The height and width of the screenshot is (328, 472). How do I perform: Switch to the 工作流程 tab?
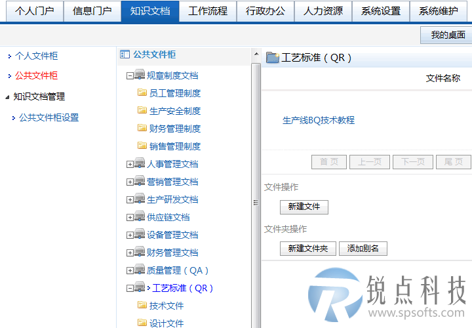pos(208,11)
